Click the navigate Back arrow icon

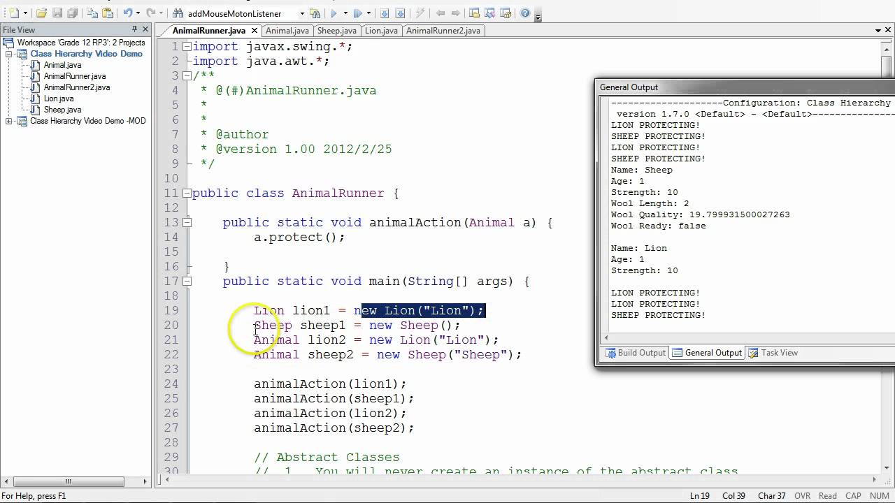coord(441,13)
